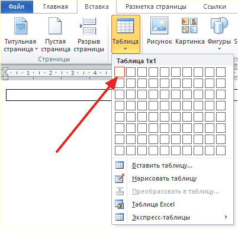Viewport: 238px width, 229px height.
Task: Expand the Титульная страница dropdown arrow
Action: [x=36, y=48]
